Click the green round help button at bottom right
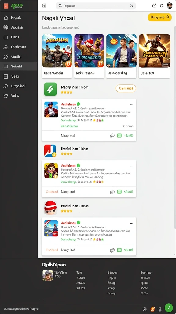Screen dimensions: 176x314 coord(169,308)
